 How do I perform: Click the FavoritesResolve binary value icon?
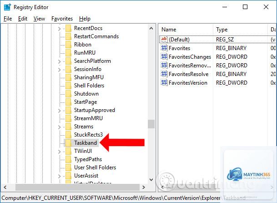pyautogui.click(x=164, y=74)
